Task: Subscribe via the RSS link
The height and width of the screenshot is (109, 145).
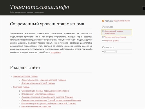Action: coord(115,21)
